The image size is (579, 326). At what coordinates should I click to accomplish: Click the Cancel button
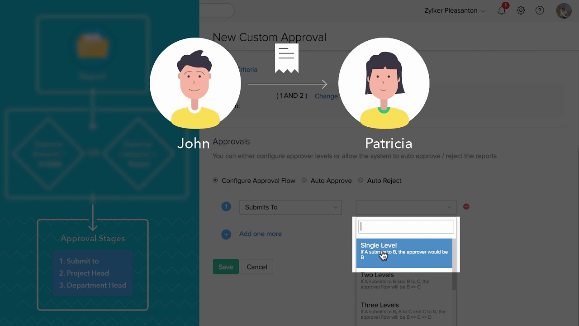pos(257,267)
